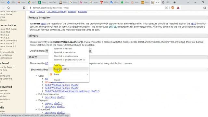Open sidebar Tomcat Native 1.2 link
This screenshot has height=117, width=208.
pyautogui.click(x=8, y=46)
